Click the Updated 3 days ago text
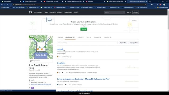This screenshot has height=95, width=169. point(67,57)
